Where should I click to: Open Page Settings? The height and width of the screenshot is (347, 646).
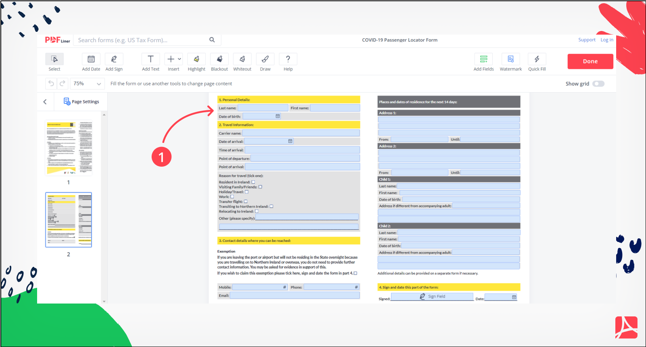(x=81, y=101)
